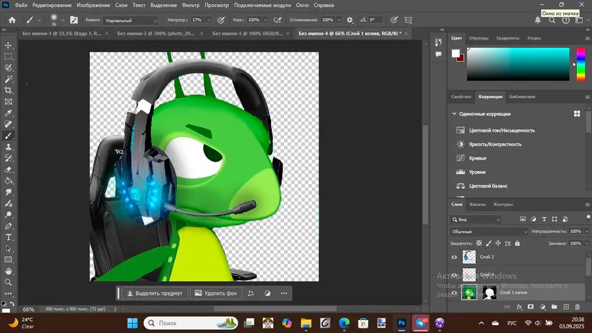Screen dimensions: 592x333
Task: Select the Hand tool
Action: pyautogui.click(x=9, y=271)
